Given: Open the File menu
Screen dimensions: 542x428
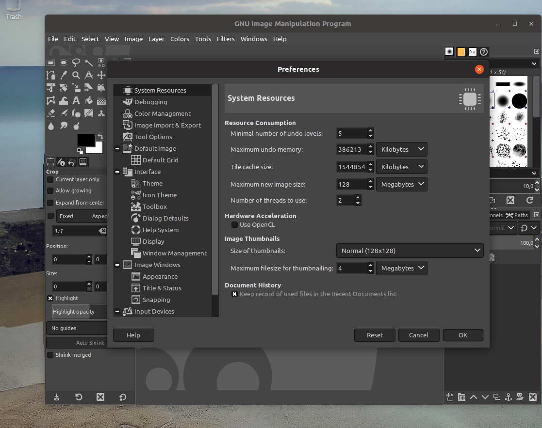Looking at the screenshot, I should tap(53, 39).
